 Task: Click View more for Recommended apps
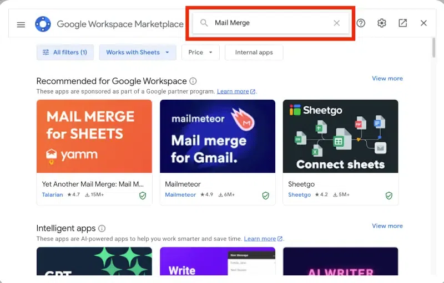coord(387,79)
